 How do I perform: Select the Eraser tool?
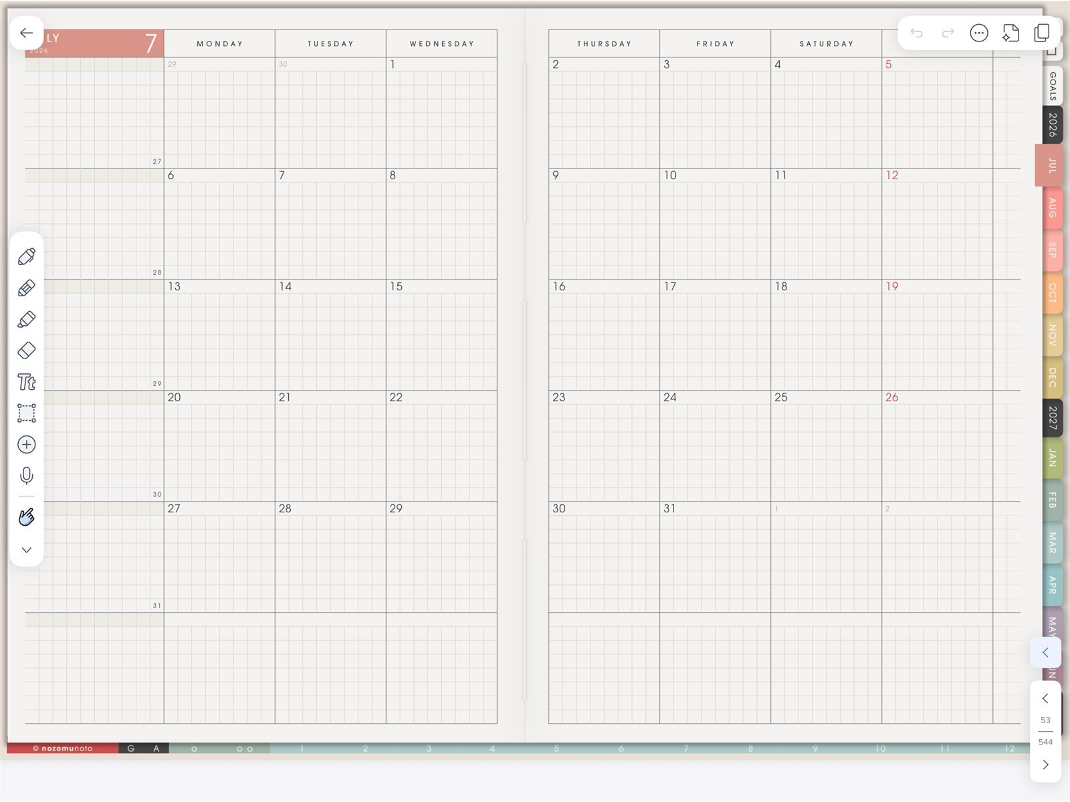[27, 350]
